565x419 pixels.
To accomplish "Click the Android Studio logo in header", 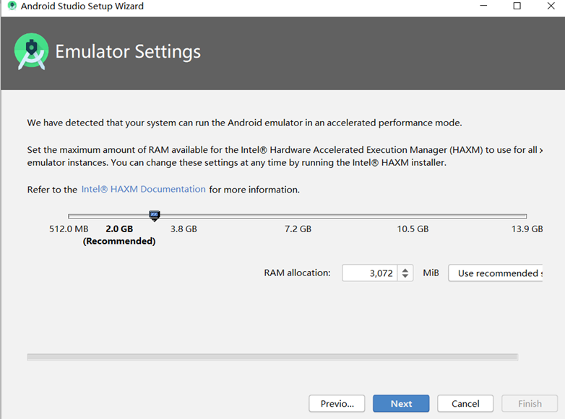I will point(31,51).
